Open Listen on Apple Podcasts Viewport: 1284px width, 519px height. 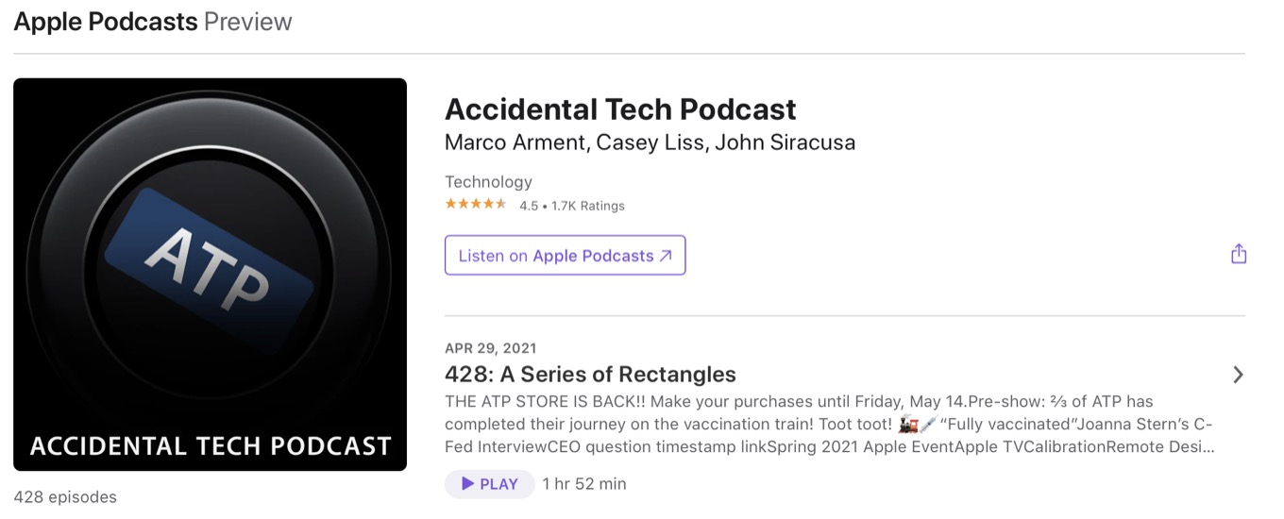[x=565, y=256]
